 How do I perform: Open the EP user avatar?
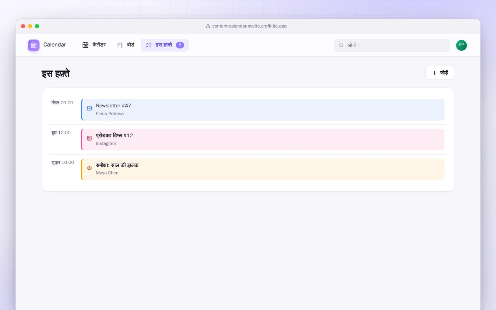pos(462,45)
